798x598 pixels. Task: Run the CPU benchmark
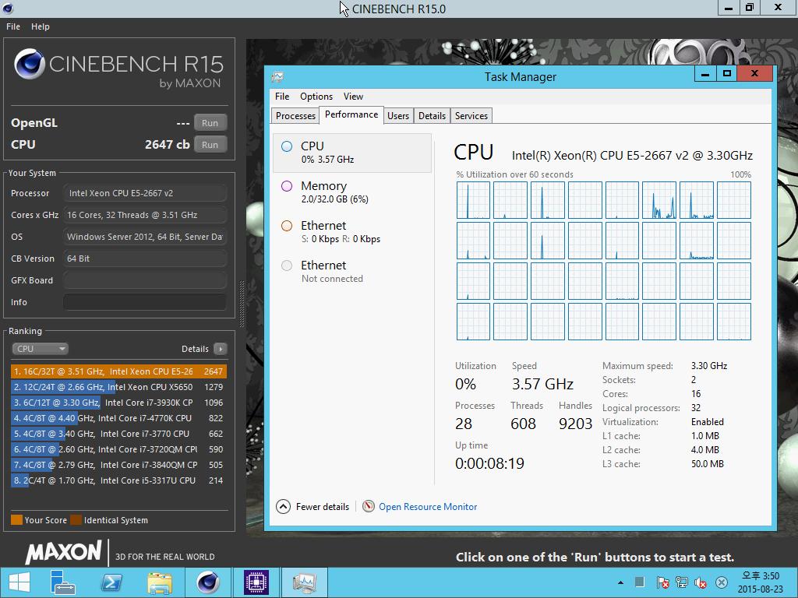[x=210, y=144]
